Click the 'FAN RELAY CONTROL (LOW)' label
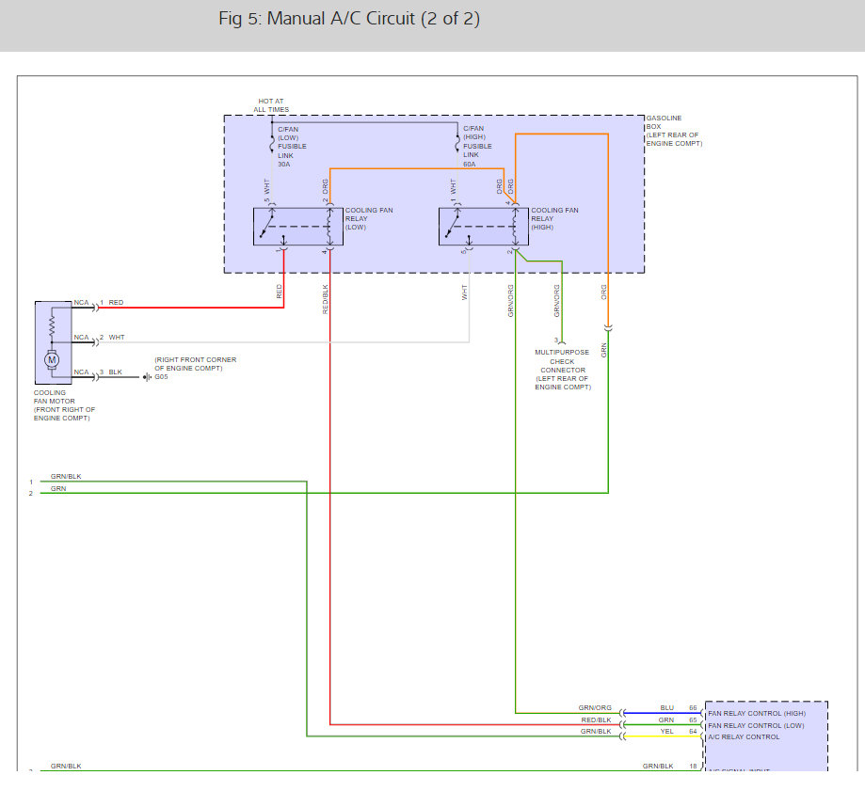Screen dimensions: 865x791 (756, 725)
